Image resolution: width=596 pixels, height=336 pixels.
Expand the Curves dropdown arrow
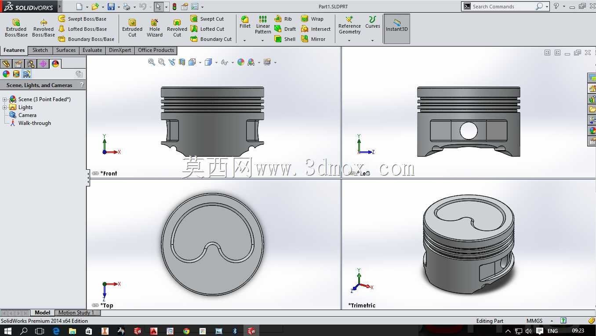pyautogui.click(x=373, y=40)
